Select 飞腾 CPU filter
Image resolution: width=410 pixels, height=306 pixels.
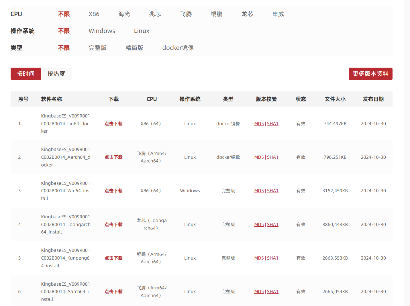[186, 14]
